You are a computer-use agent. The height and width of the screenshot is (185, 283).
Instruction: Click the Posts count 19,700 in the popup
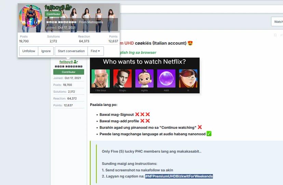click(x=24, y=41)
